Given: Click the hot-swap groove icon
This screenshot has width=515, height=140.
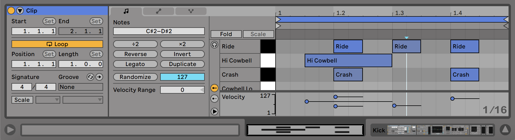Looking at the screenshot, I should pyautogui.click(x=90, y=77).
